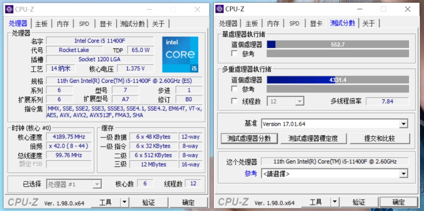The width and height of the screenshot is (424, 211).
Task: Close the right CPU-Z window
Action: click(407, 9)
